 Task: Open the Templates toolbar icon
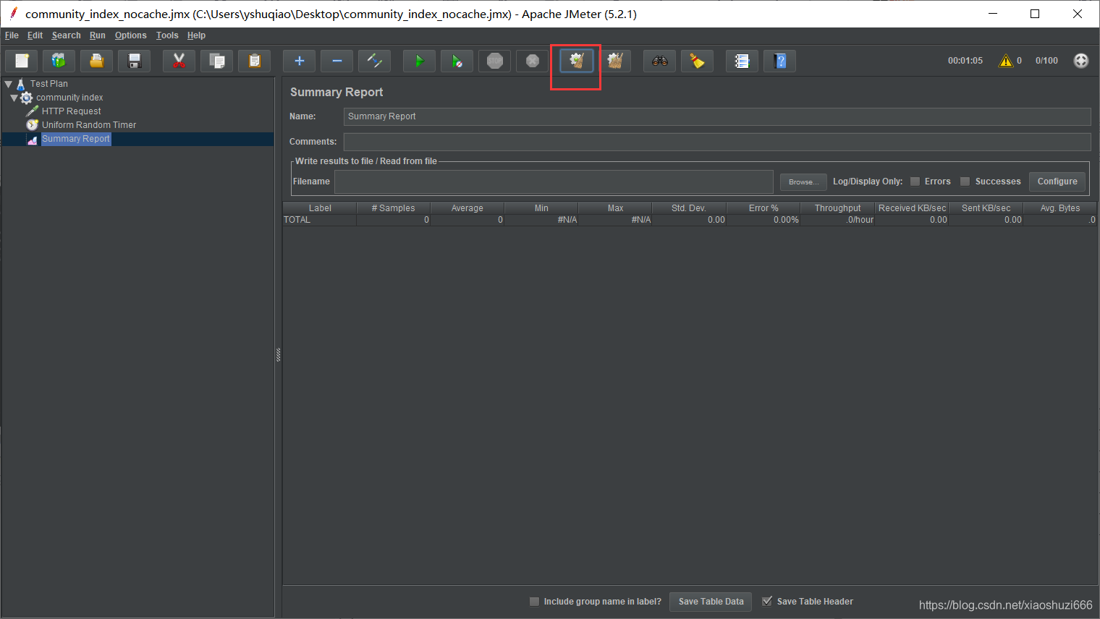tap(59, 61)
